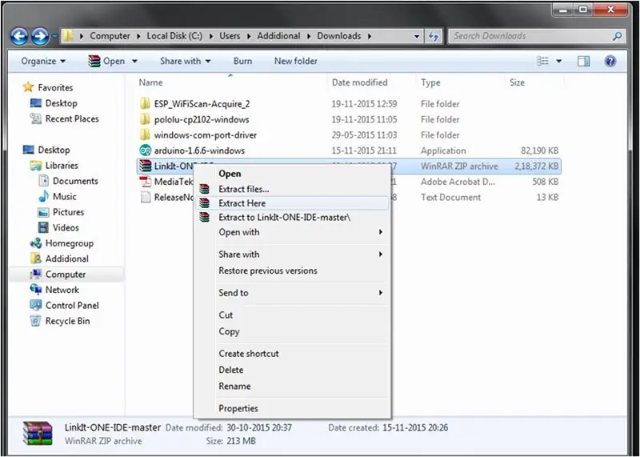Screen dimensions: 640x457
Task: Select Computer in the address breadcrumb
Action: coord(110,36)
